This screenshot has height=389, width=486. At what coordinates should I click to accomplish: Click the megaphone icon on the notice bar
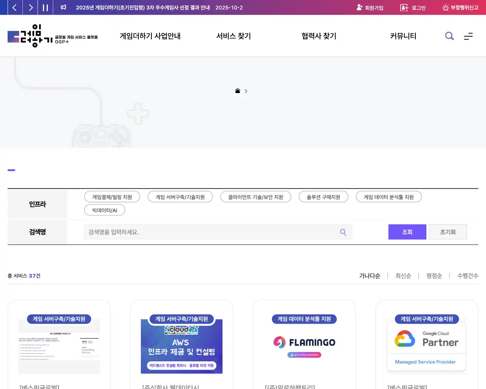tap(63, 7)
